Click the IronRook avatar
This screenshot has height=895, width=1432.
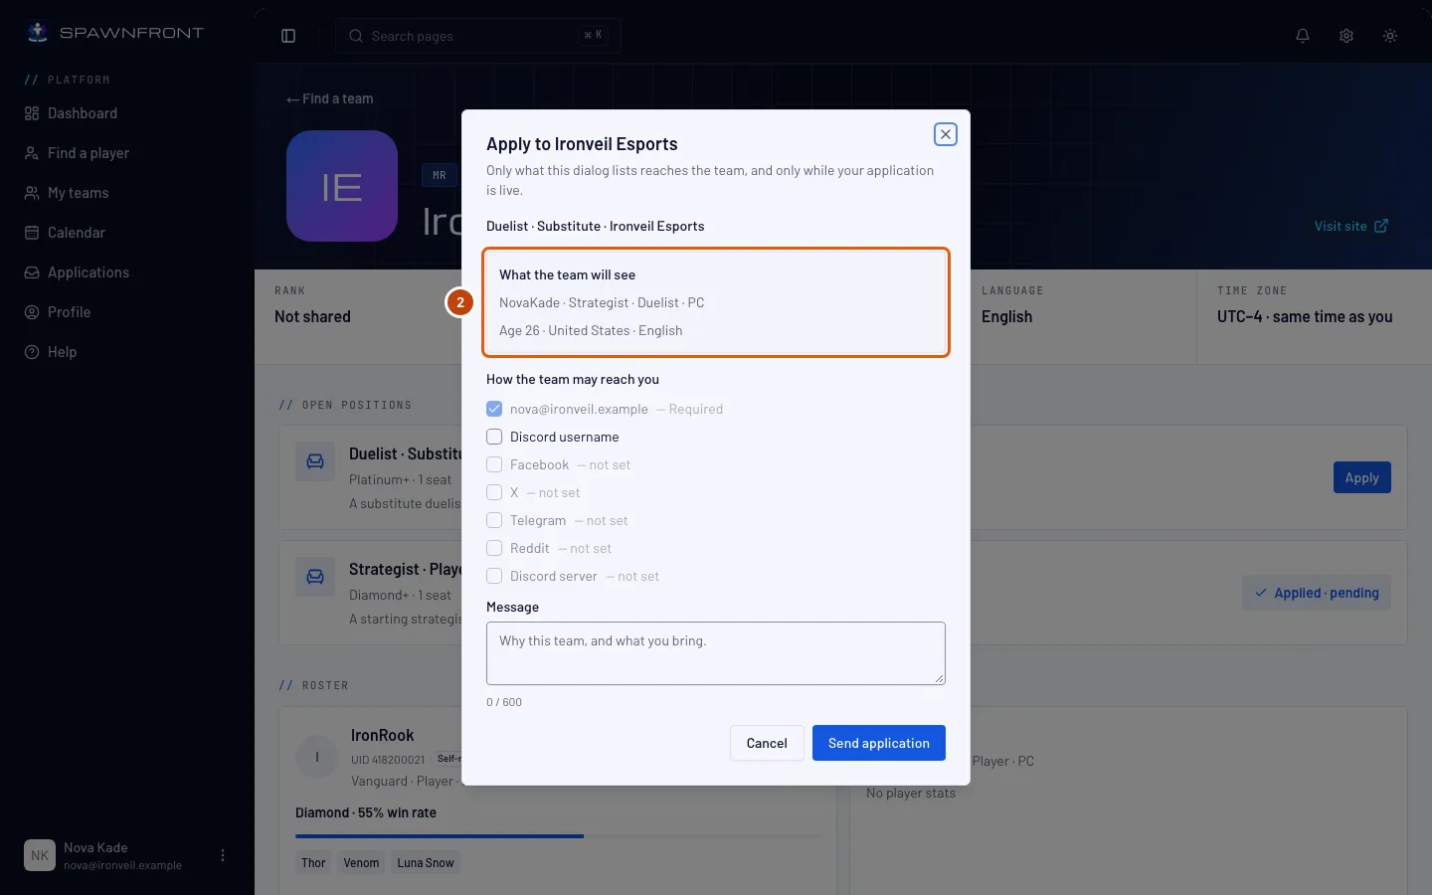(x=317, y=757)
